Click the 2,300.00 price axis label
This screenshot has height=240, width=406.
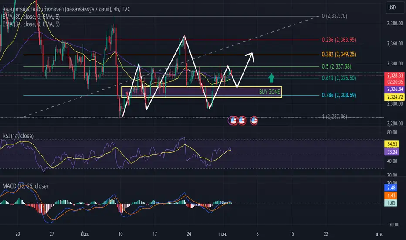(x=395, y=103)
